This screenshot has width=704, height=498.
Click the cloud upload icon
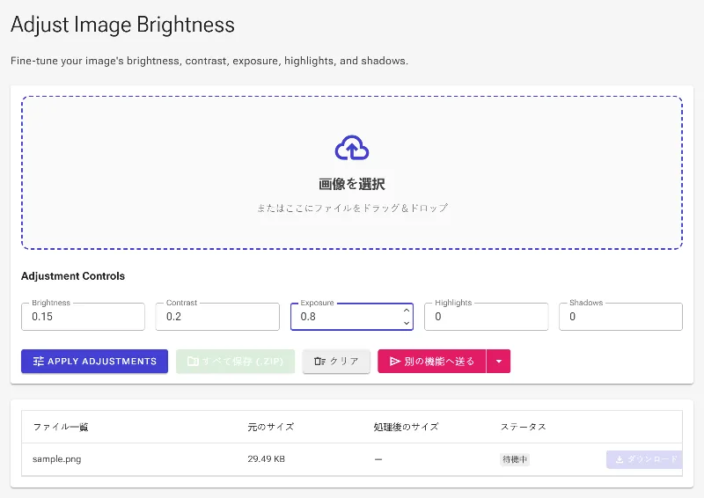(352, 148)
